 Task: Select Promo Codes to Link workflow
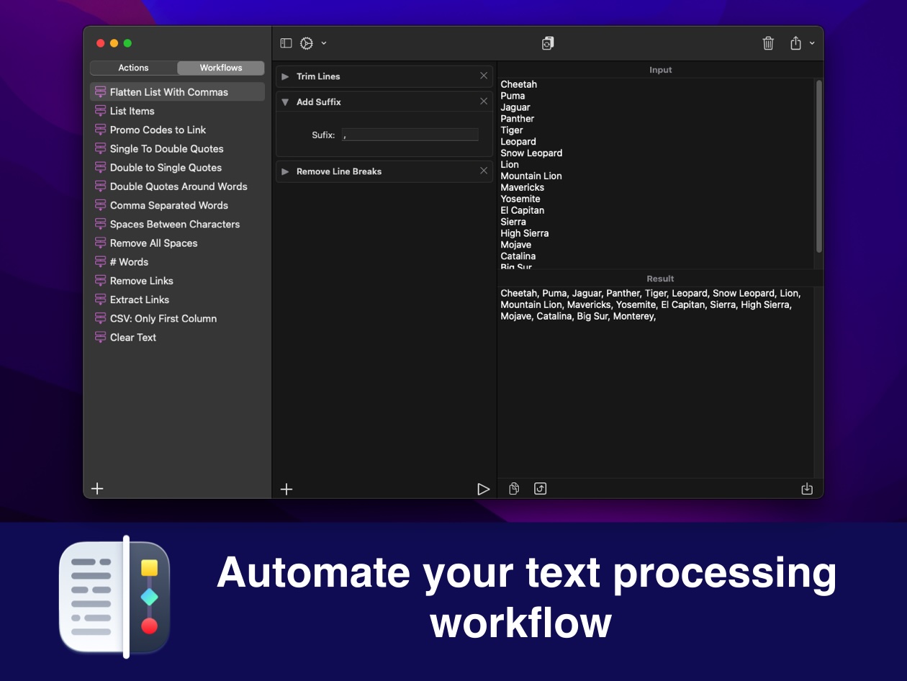[x=177, y=130]
